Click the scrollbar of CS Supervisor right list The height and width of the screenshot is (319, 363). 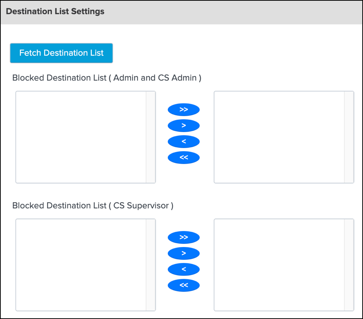[x=350, y=265]
